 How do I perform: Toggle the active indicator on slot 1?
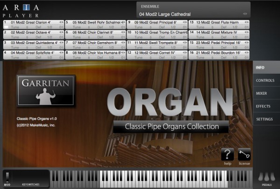(6, 27)
